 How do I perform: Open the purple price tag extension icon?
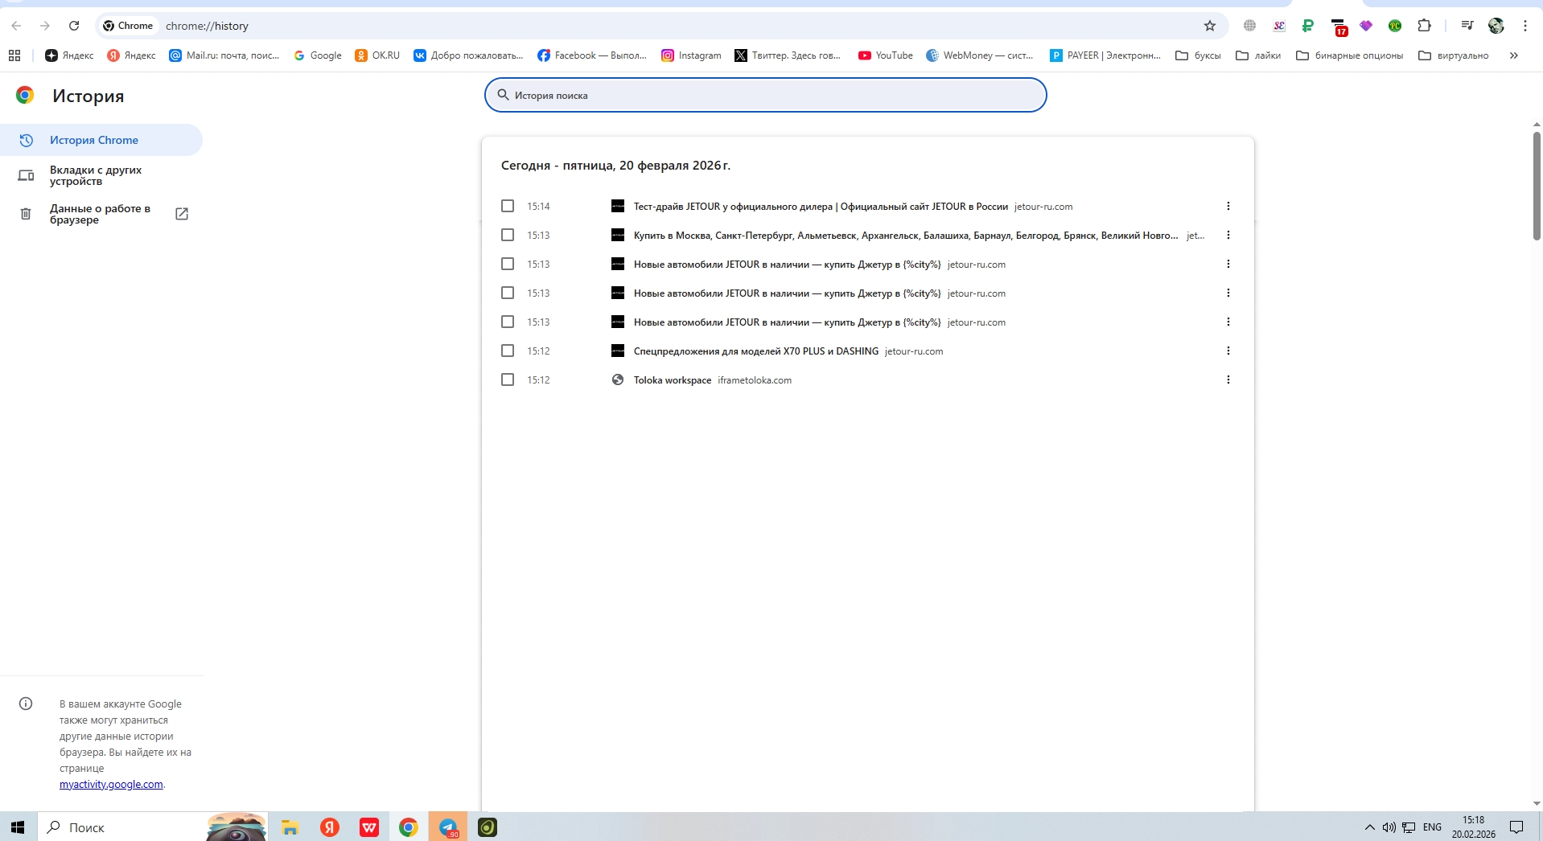click(x=1366, y=26)
